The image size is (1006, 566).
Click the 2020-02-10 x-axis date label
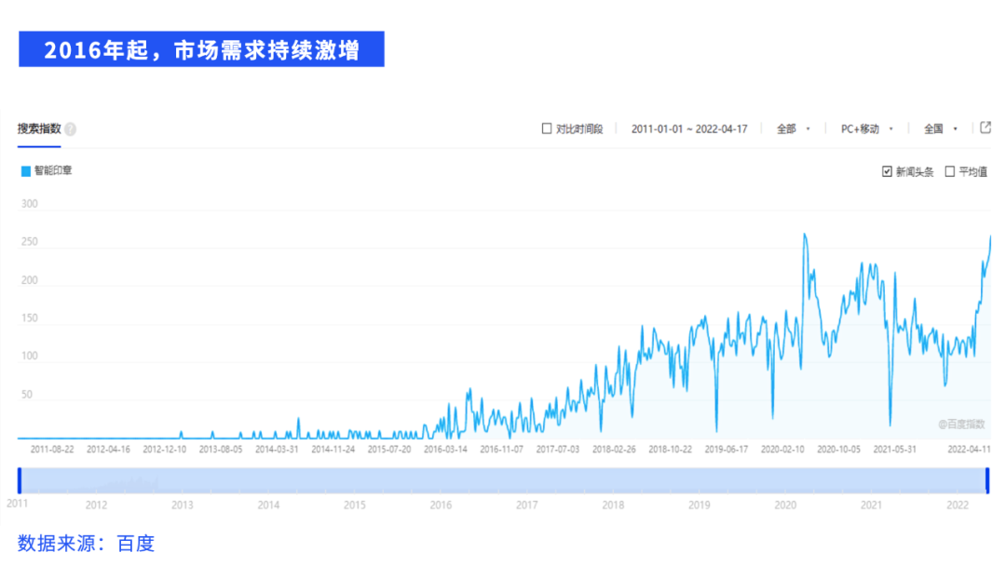(782, 449)
